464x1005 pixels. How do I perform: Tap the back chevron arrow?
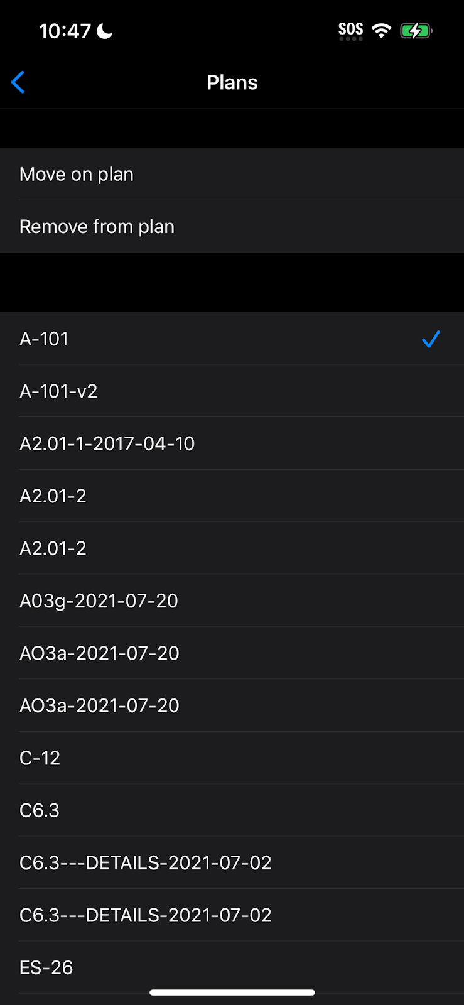click(18, 82)
